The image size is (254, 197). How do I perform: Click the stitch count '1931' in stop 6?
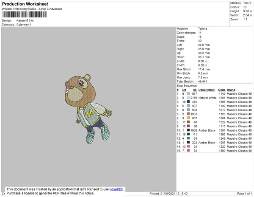[193, 114]
